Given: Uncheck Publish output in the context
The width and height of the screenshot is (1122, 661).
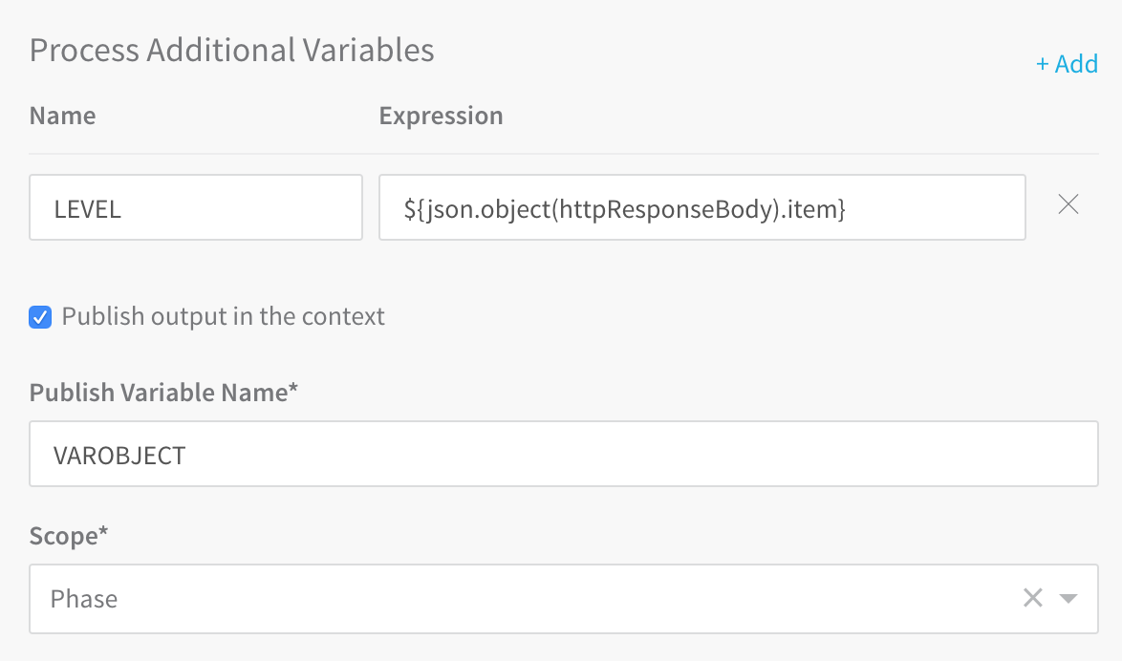Looking at the screenshot, I should (40, 317).
